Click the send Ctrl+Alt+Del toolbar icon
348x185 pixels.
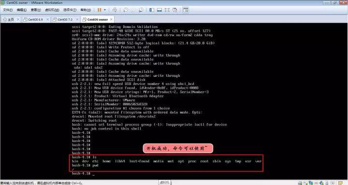click(x=115, y=10)
